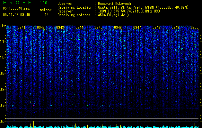Click the HROFFT 1.0.0 title text
The height and width of the screenshot is (128, 202).
click(25, 3)
